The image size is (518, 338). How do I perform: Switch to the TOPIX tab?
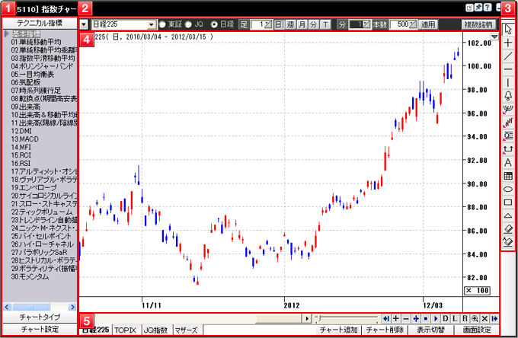[124, 330]
